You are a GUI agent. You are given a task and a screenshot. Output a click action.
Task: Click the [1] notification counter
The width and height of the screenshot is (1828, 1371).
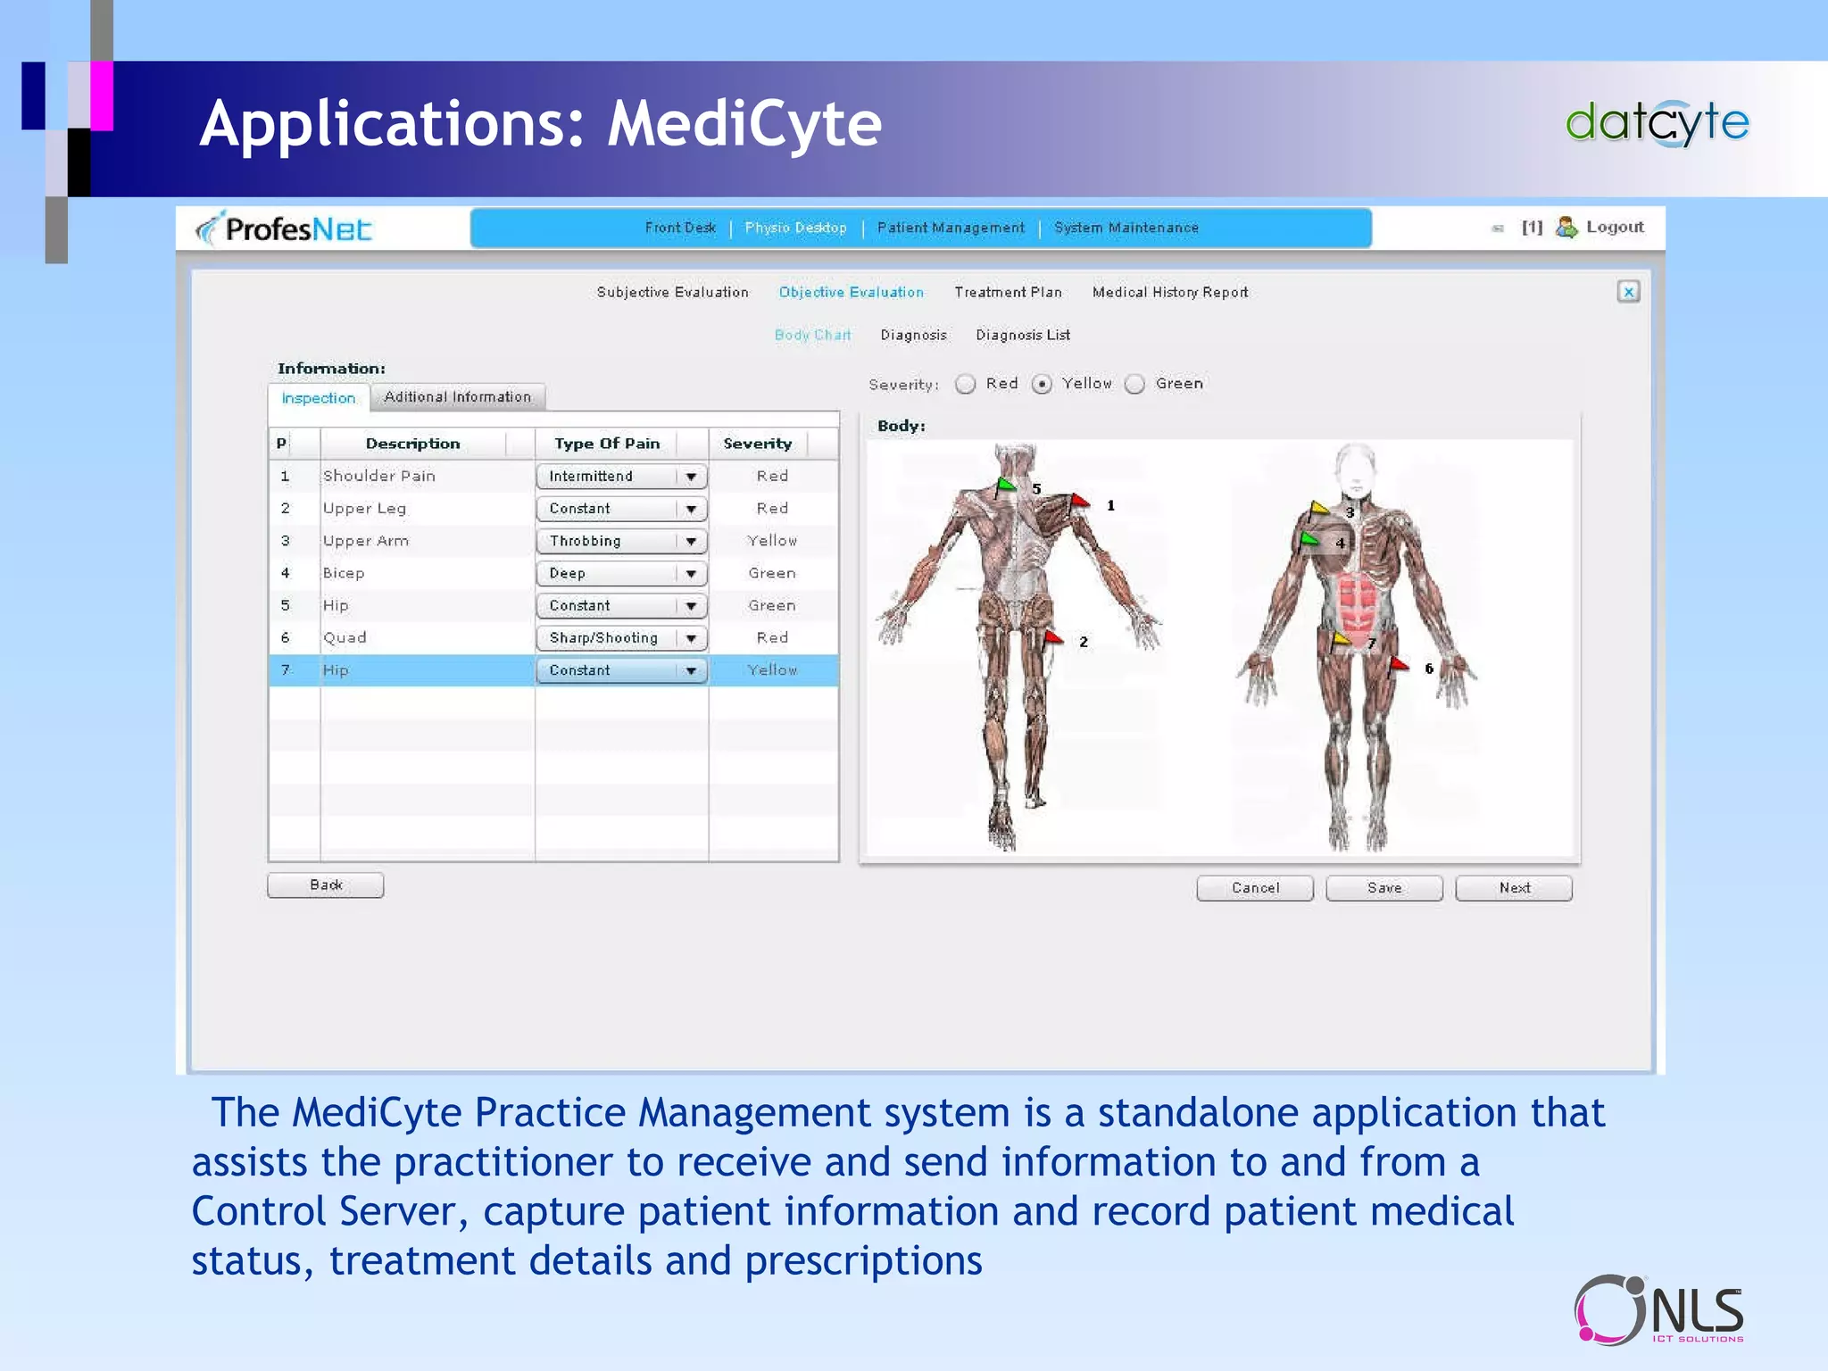1532,227
